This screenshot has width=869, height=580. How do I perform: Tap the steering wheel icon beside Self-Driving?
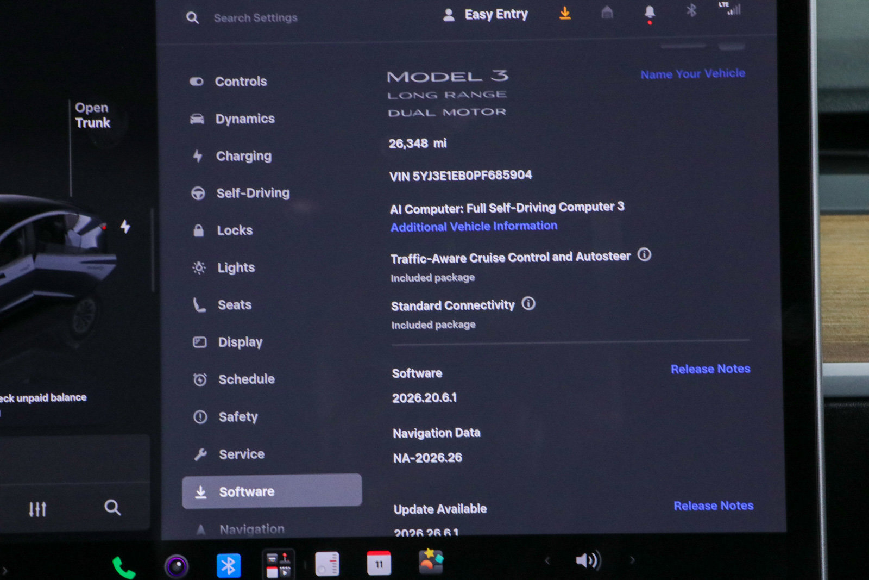click(198, 193)
